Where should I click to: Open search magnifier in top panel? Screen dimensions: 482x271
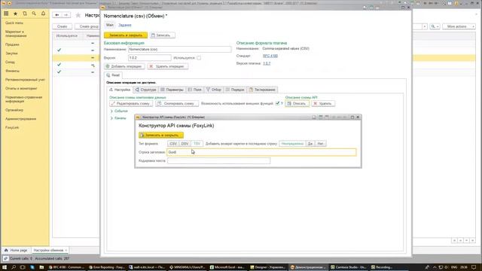[x=34, y=14]
